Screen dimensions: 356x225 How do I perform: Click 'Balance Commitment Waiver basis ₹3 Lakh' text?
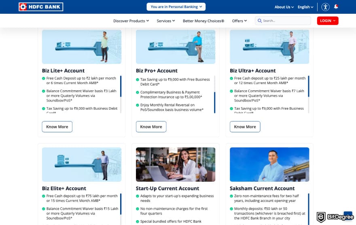[x=81, y=96]
